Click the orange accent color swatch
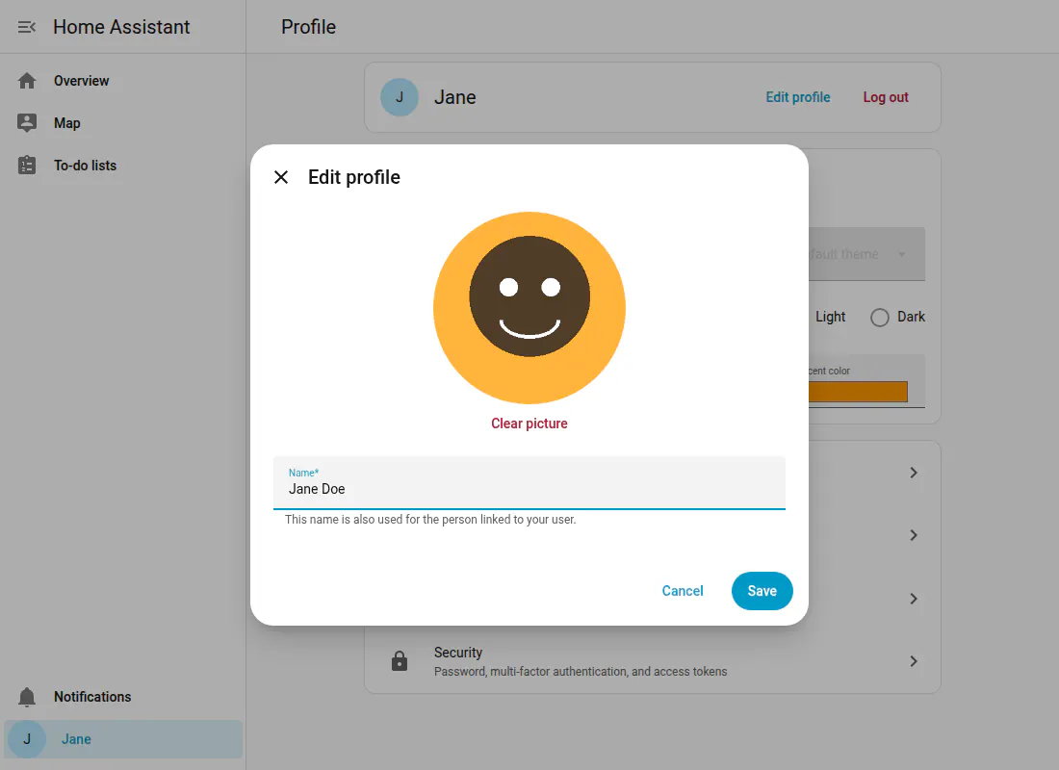Screen dimensions: 1059x770 (858, 392)
